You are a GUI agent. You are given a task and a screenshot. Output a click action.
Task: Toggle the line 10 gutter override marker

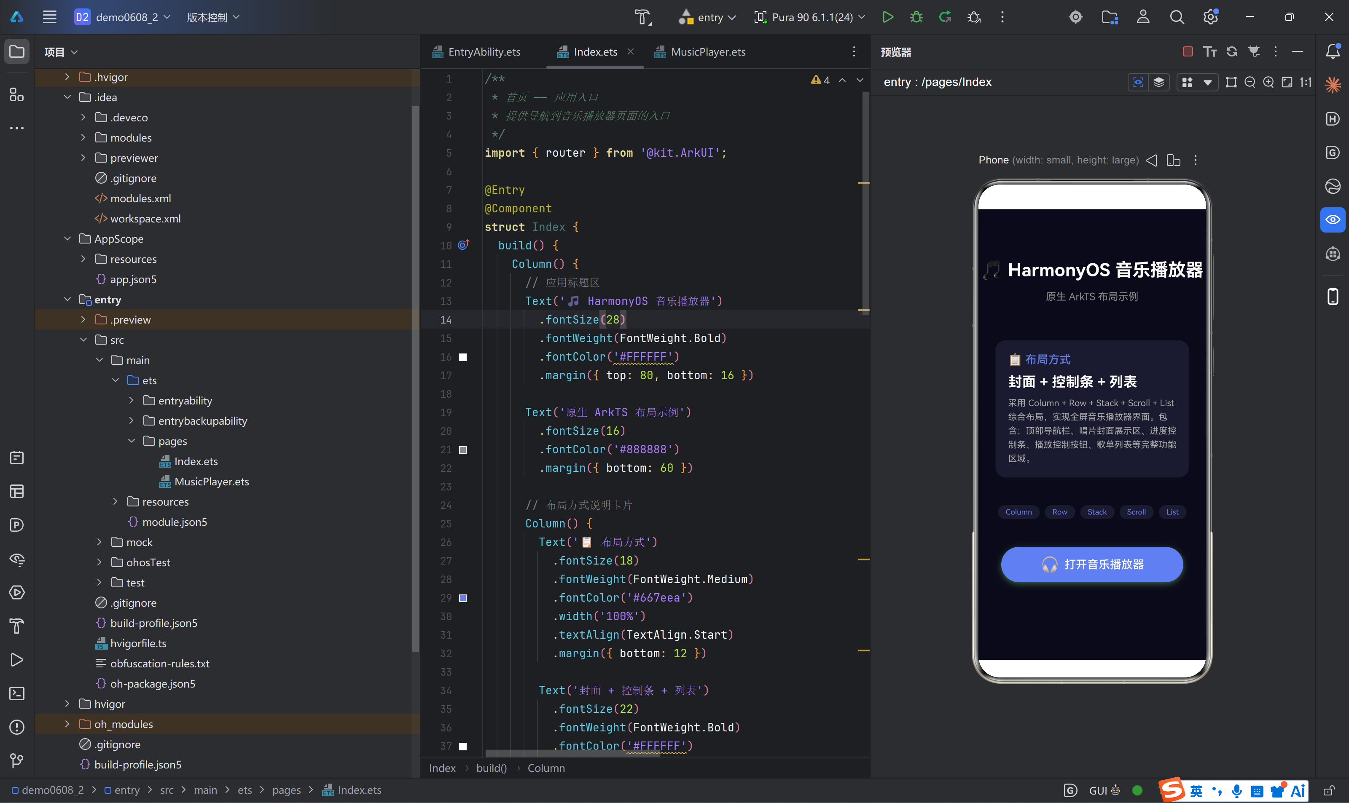[x=463, y=245]
